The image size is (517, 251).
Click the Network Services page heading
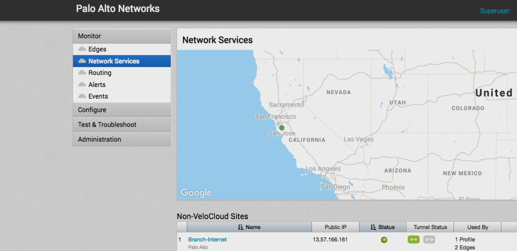tap(217, 40)
